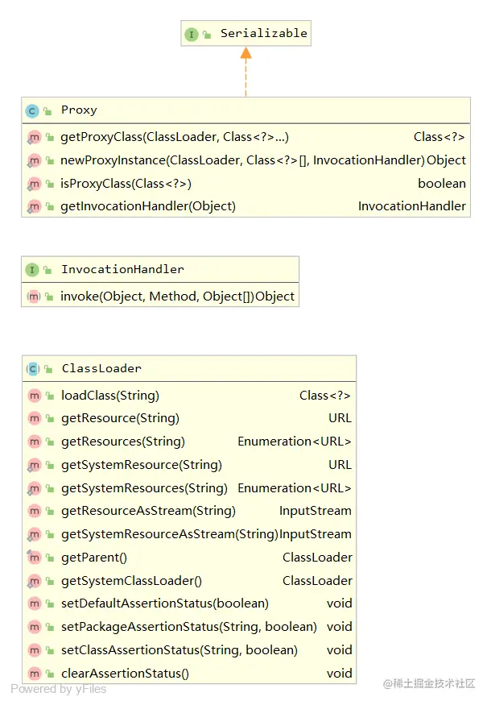Select setDefaultAssertionStatus(boolean) method text
The image size is (491, 705).
point(165,603)
